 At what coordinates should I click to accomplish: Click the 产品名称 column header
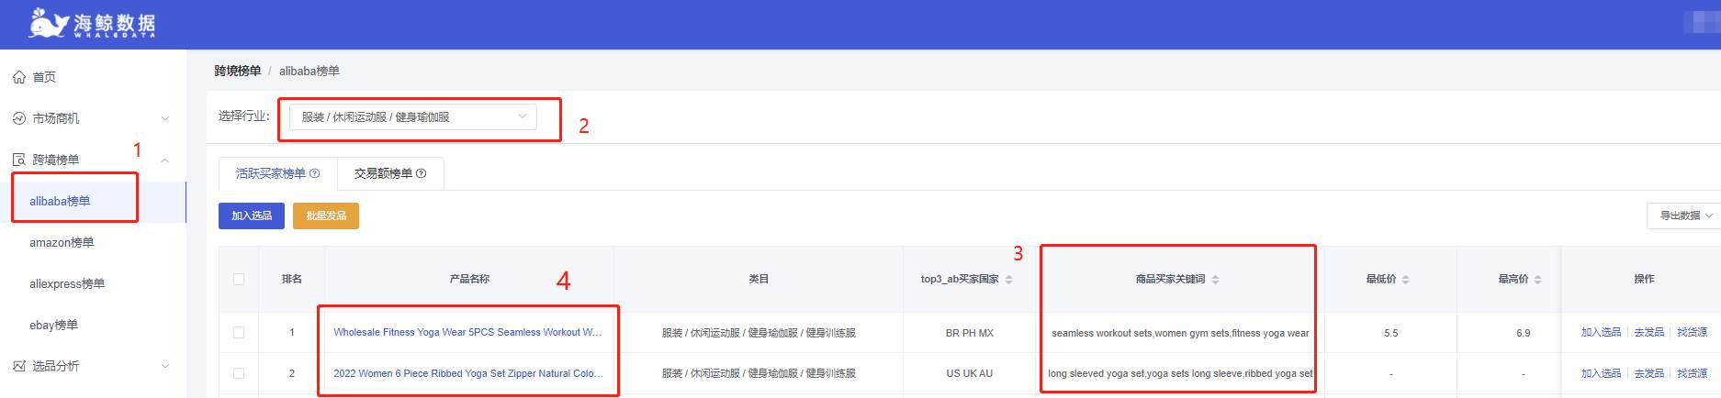[x=469, y=279]
